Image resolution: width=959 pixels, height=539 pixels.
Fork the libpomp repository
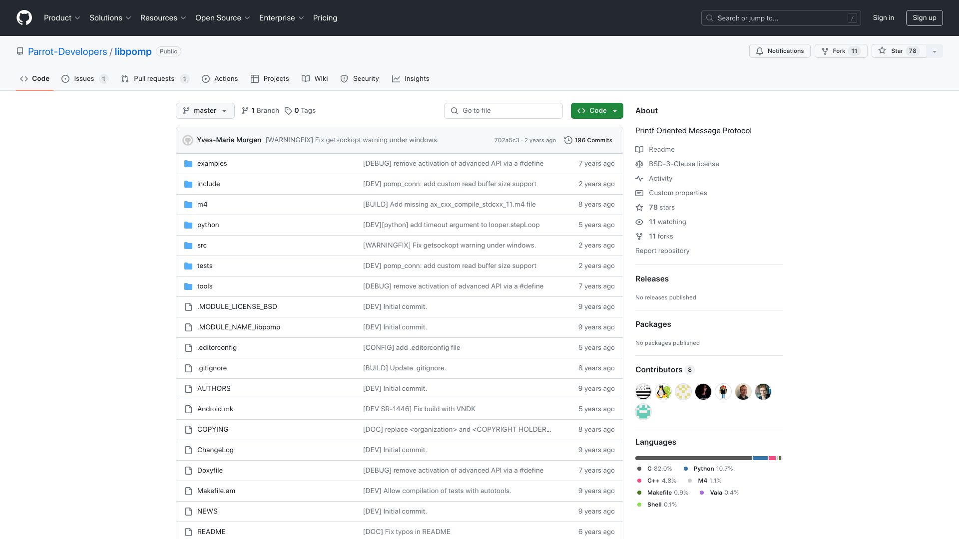coord(841,51)
